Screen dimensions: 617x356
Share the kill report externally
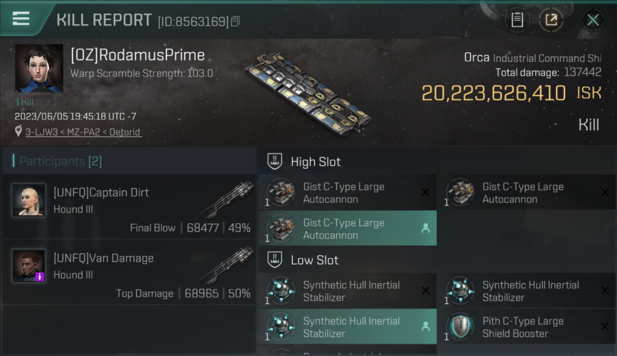tap(551, 20)
